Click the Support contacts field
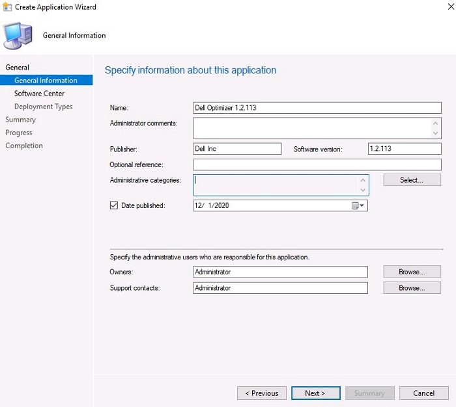The width and height of the screenshot is (456, 407). click(280, 288)
